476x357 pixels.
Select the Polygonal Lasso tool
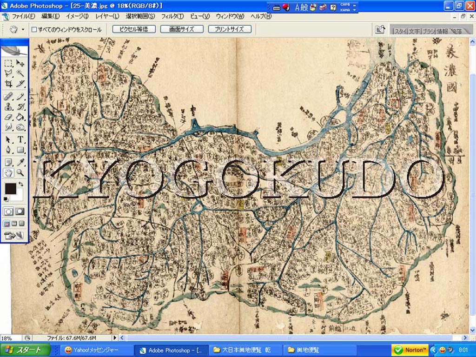point(8,73)
